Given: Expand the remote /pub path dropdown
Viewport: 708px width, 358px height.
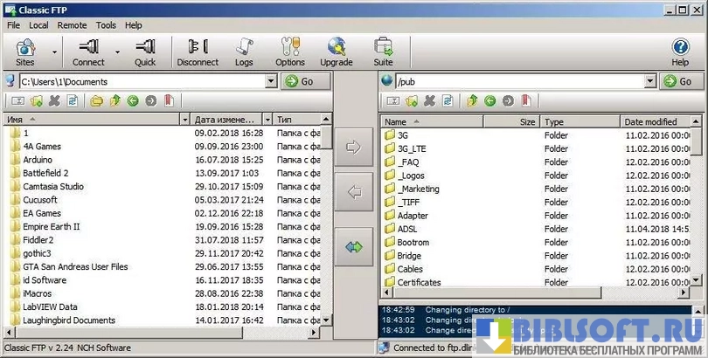Looking at the screenshot, I should (x=649, y=81).
